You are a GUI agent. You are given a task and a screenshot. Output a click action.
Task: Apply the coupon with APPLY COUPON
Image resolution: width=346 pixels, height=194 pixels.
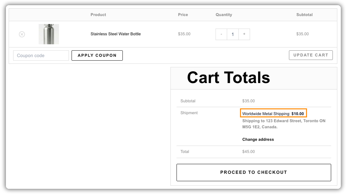pos(97,55)
